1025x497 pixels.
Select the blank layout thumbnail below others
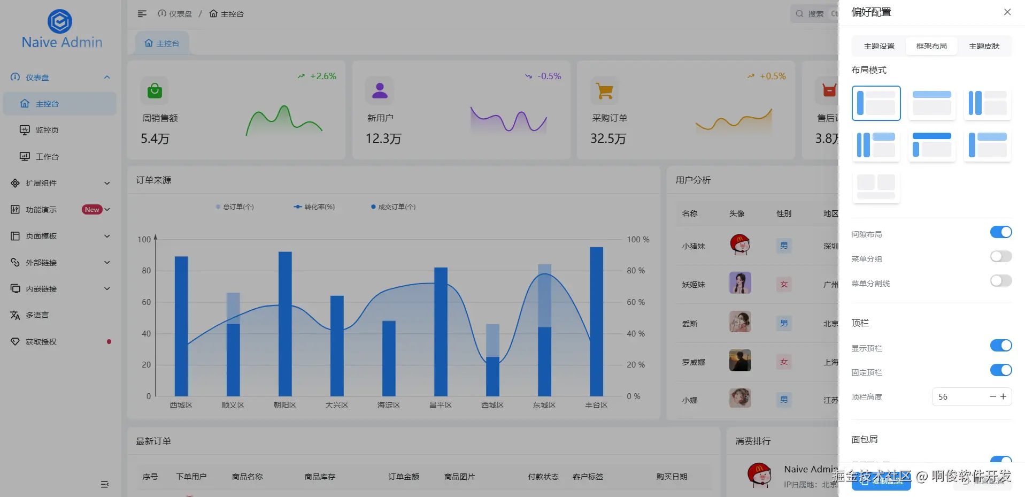pos(876,187)
